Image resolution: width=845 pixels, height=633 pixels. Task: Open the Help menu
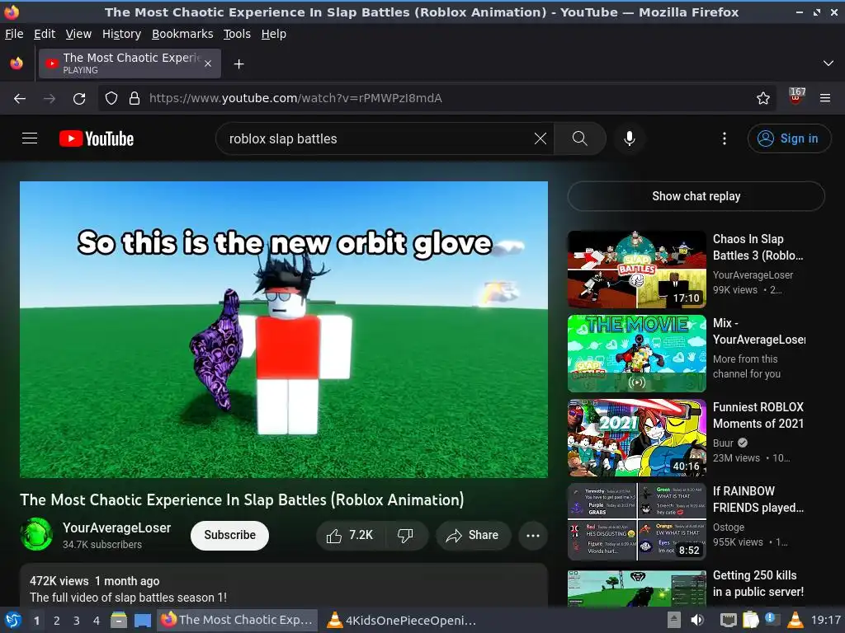pyautogui.click(x=274, y=34)
